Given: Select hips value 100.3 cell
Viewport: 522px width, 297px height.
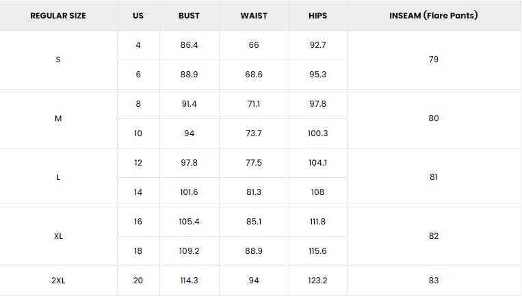Looking at the screenshot, I should pyautogui.click(x=317, y=133).
